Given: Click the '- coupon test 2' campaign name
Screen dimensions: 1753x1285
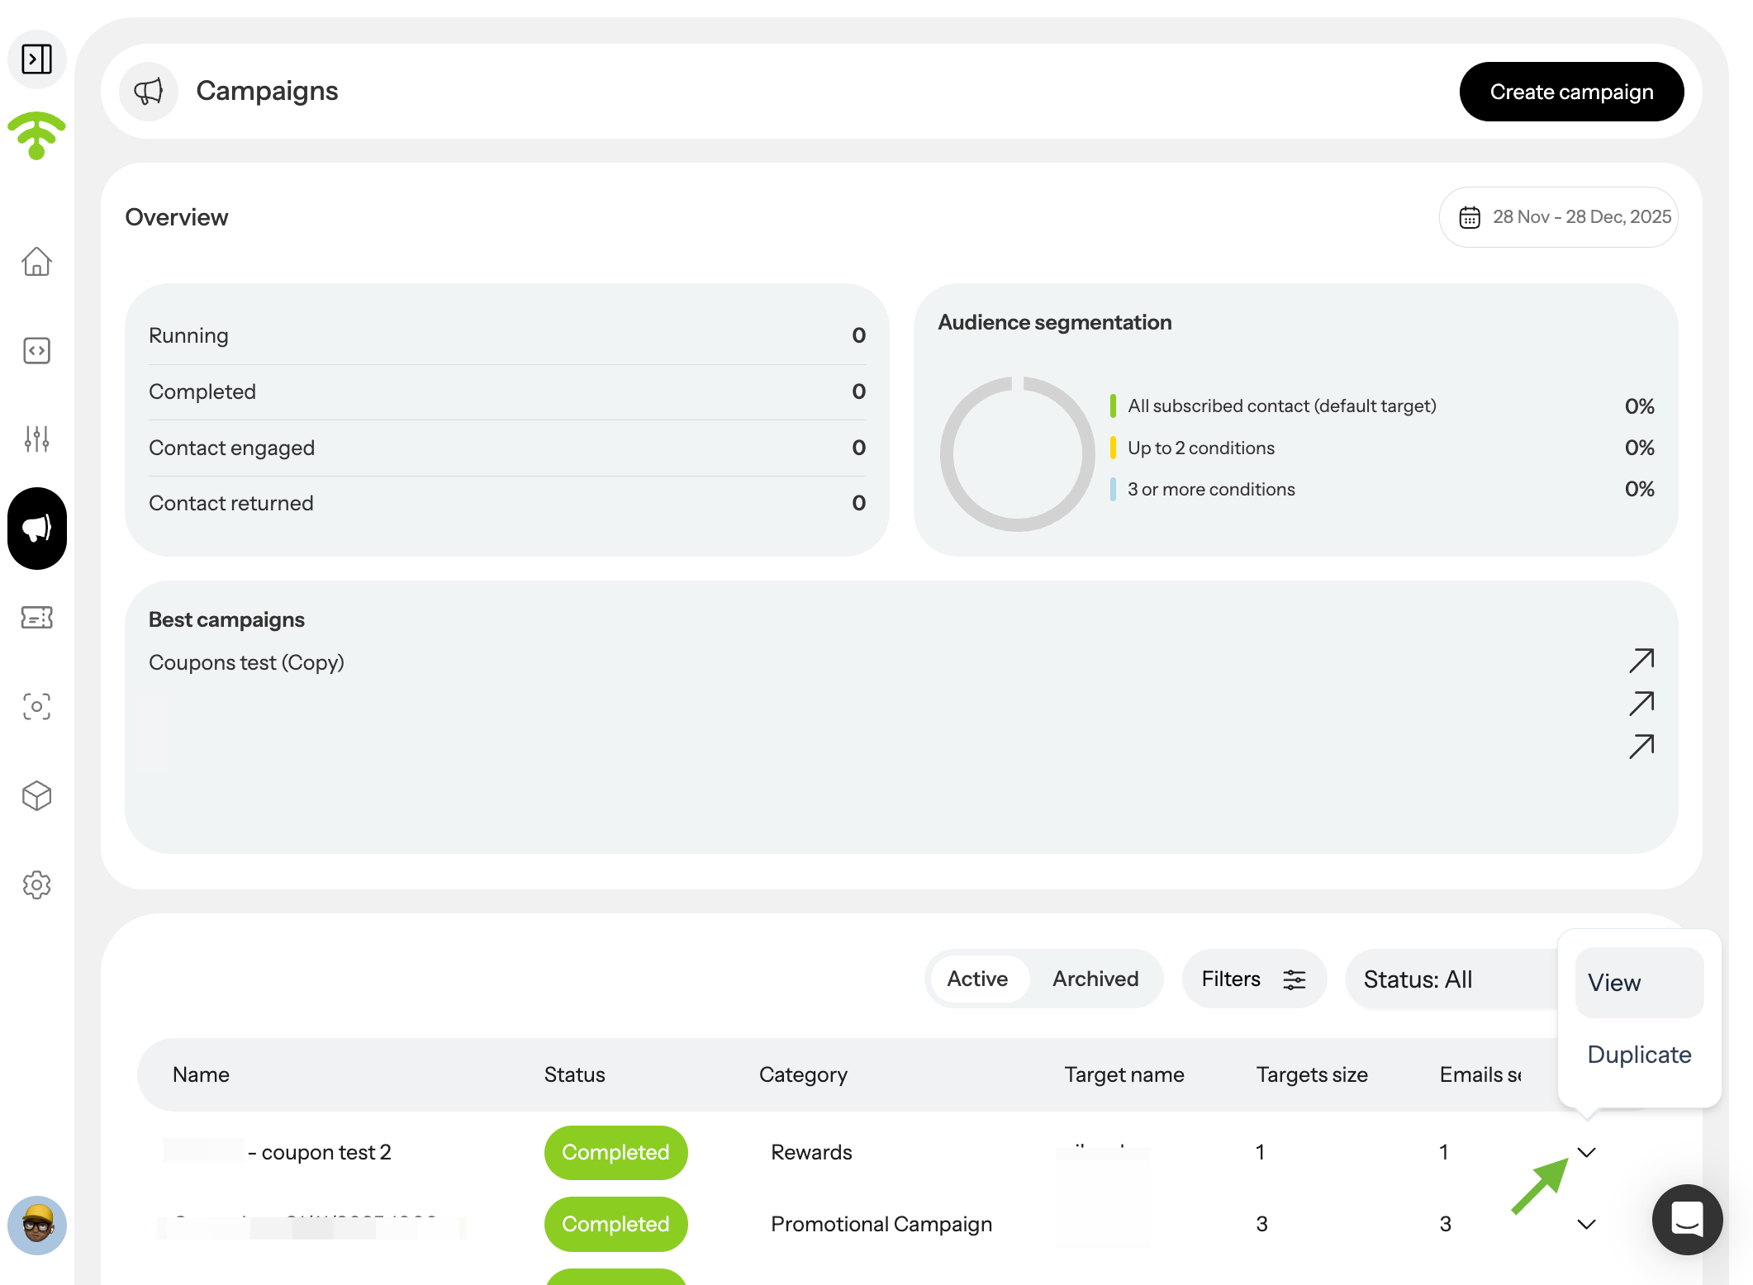Looking at the screenshot, I should pos(319,1152).
